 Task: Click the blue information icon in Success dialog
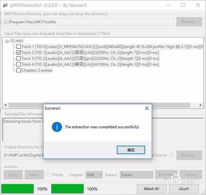57,127
